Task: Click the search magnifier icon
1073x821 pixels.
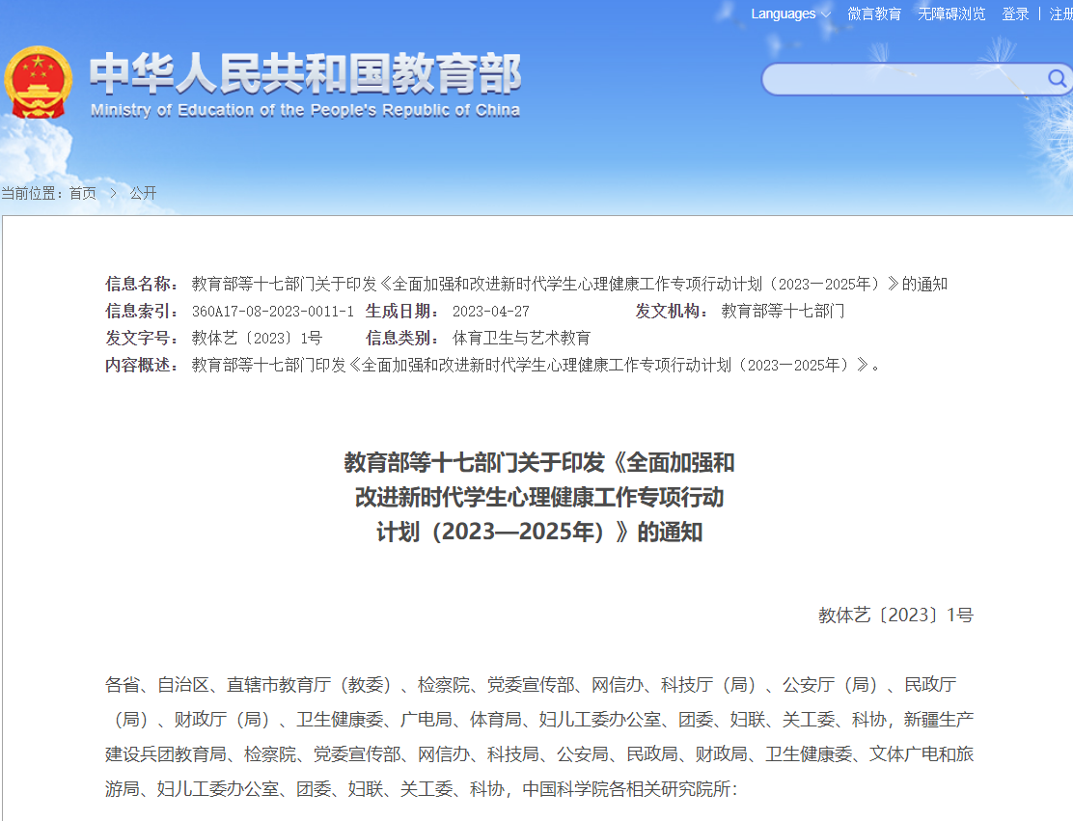Action: (x=1057, y=79)
